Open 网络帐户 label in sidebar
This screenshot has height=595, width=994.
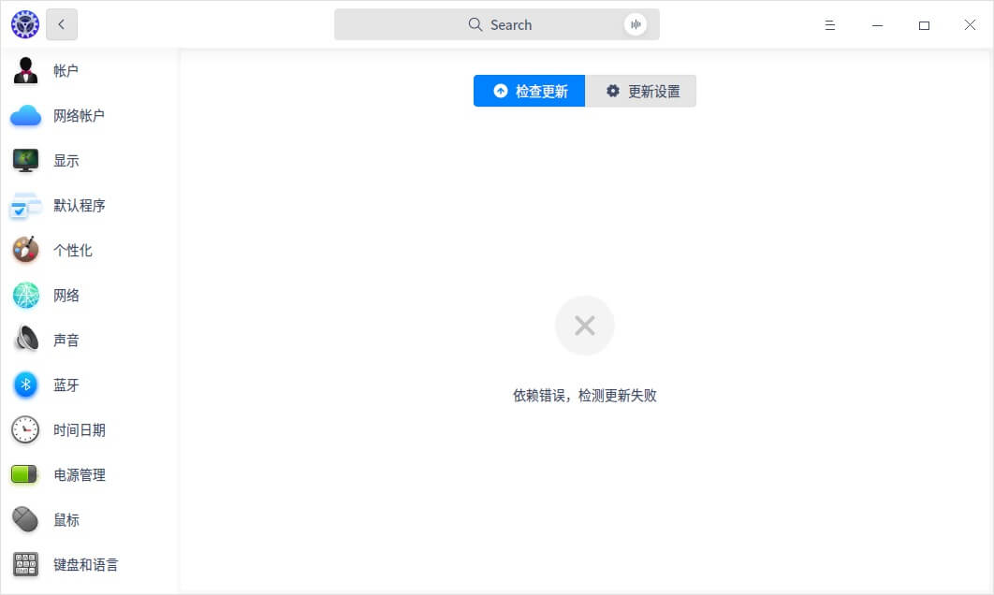tap(79, 115)
